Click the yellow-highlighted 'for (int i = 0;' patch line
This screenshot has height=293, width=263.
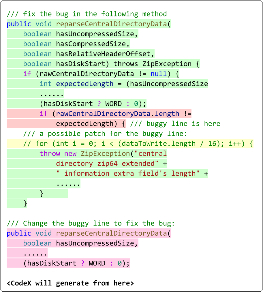pyautogui.click(x=138, y=144)
